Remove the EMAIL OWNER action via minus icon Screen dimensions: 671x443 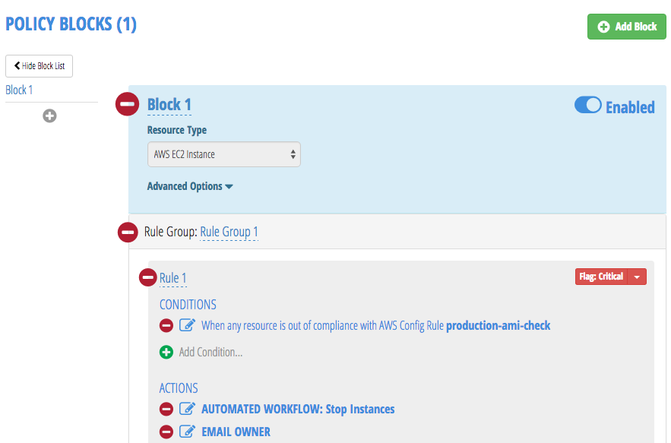click(x=166, y=431)
